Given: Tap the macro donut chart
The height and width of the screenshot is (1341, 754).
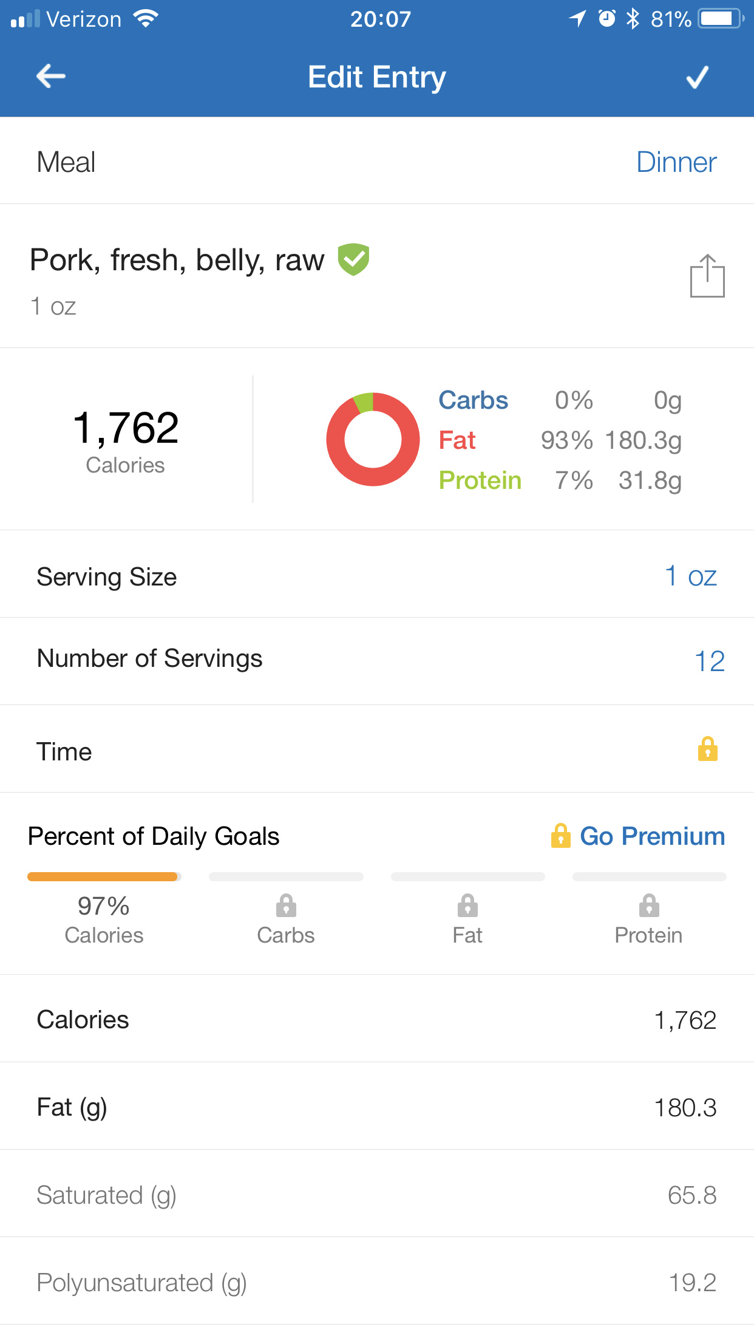Looking at the screenshot, I should [x=373, y=439].
